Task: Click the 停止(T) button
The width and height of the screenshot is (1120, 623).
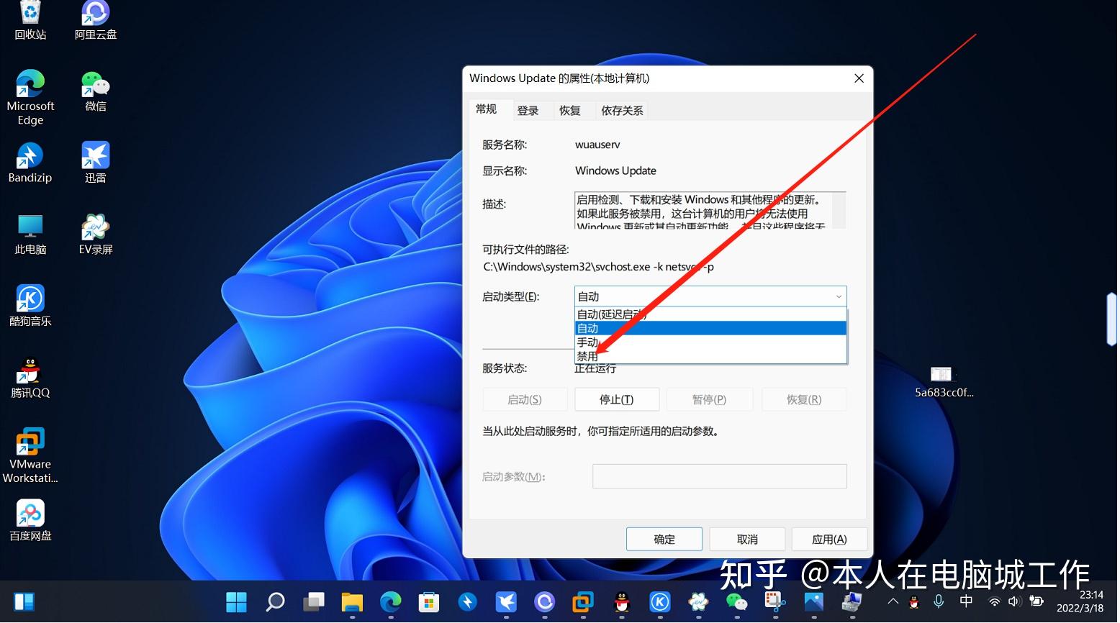Action: coord(617,399)
